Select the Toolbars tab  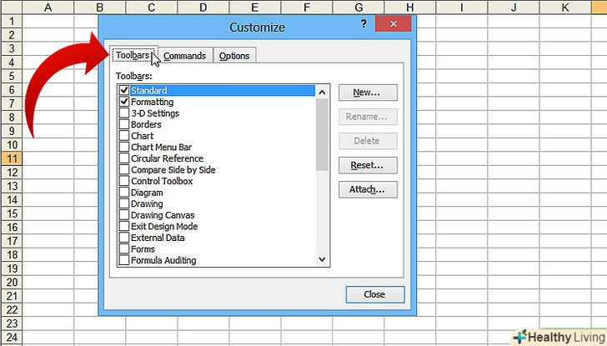tap(133, 56)
